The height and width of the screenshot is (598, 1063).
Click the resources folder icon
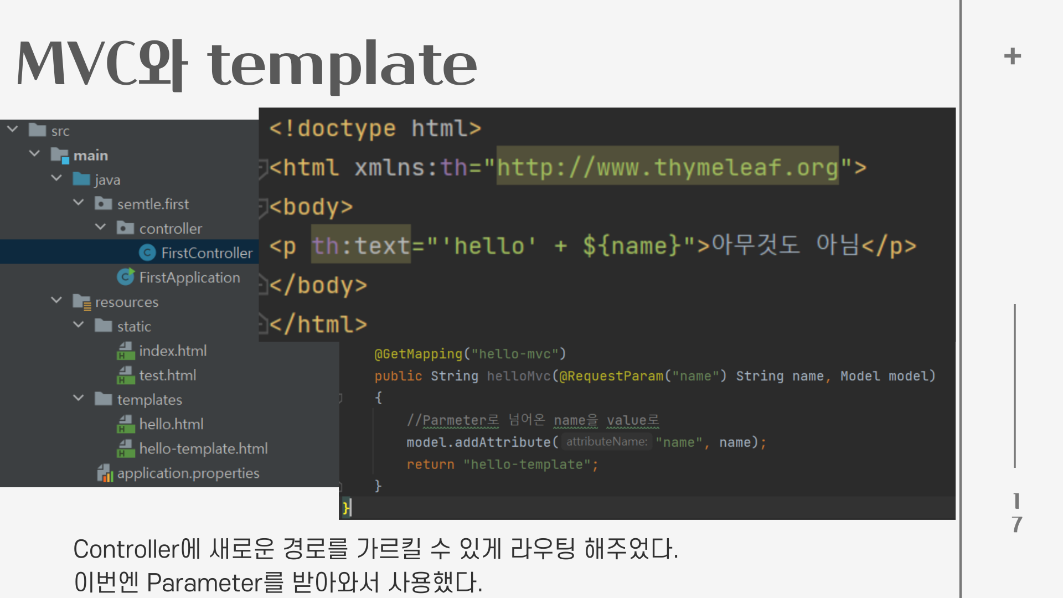click(x=81, y=302)
